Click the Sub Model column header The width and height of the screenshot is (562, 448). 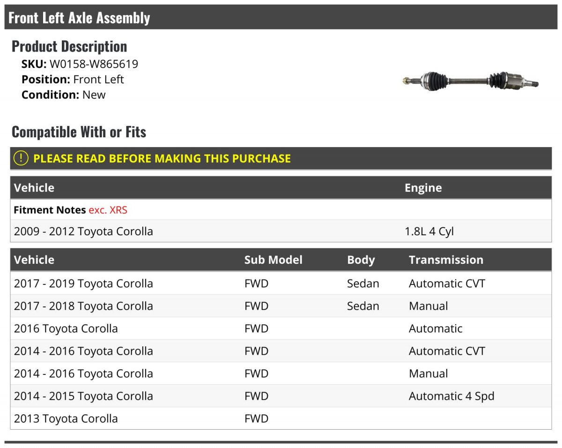click(273, 260)
